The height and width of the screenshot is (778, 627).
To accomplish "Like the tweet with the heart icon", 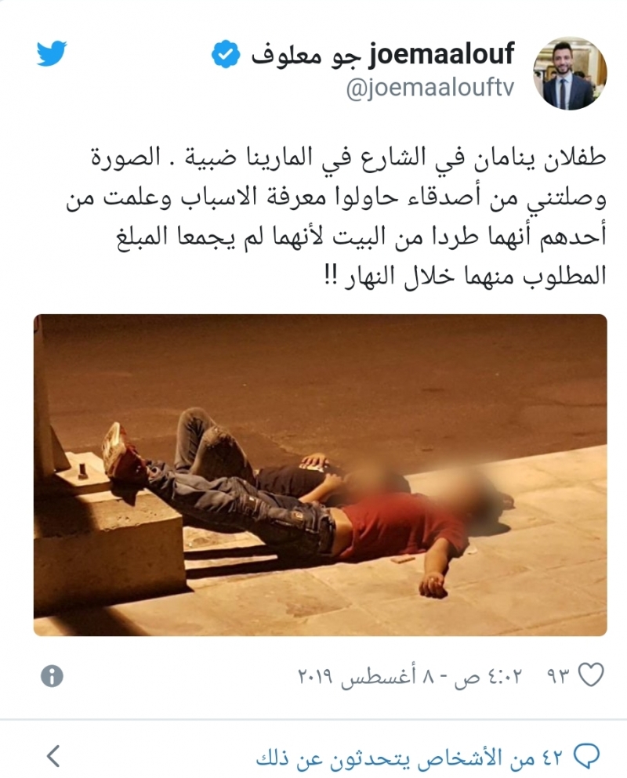I will click(x=591, y=675).
